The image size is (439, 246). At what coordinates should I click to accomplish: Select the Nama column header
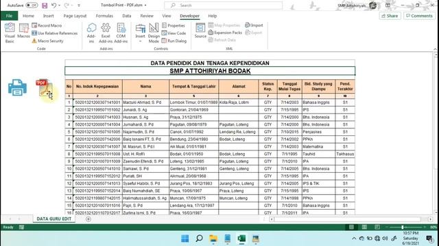(145, 87)
